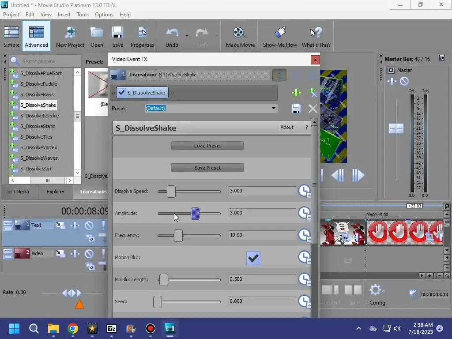
Task: Mute the Master bus output
Action: [x=404, y=82]
